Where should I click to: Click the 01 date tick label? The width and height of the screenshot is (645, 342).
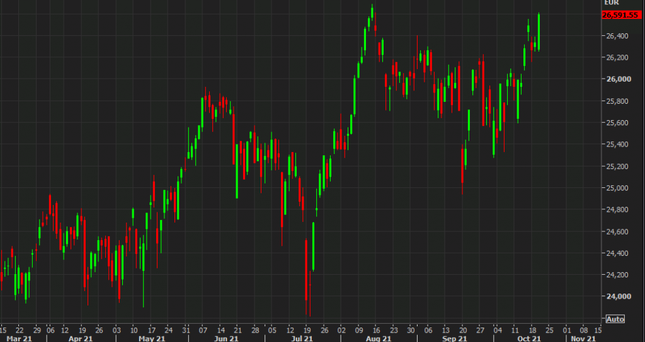click(x=567, y=329)
